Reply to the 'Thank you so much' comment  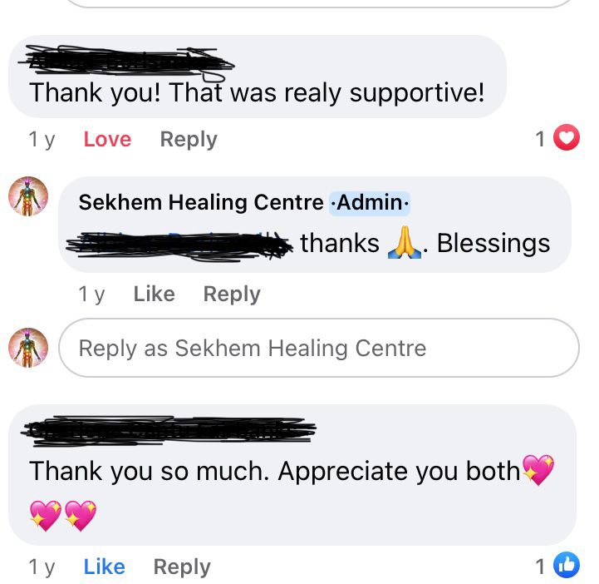point(182,567)
